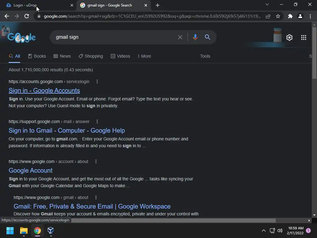Switch to News results
Screen dimensions: 317x238
click(62, 56)
